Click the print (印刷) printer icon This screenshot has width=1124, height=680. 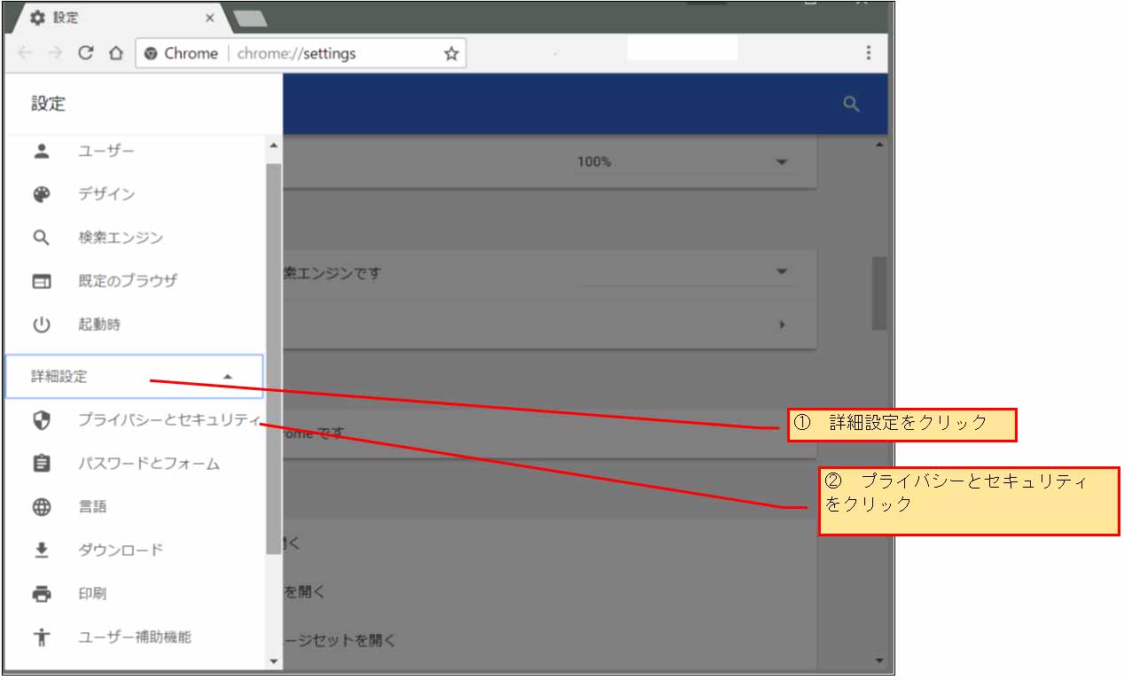(x=42, y=594)
